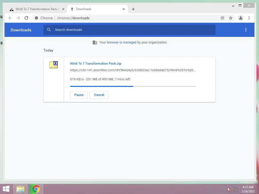Open File Explorer from the taskbar
259x194 pixels.
coord(20,189)
